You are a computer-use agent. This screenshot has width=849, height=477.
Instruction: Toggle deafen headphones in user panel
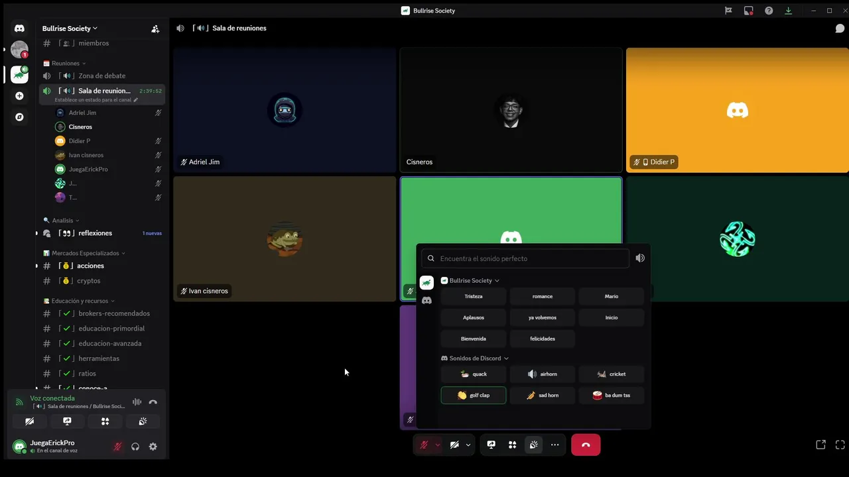pyautogui.click(x=135, y=447)
